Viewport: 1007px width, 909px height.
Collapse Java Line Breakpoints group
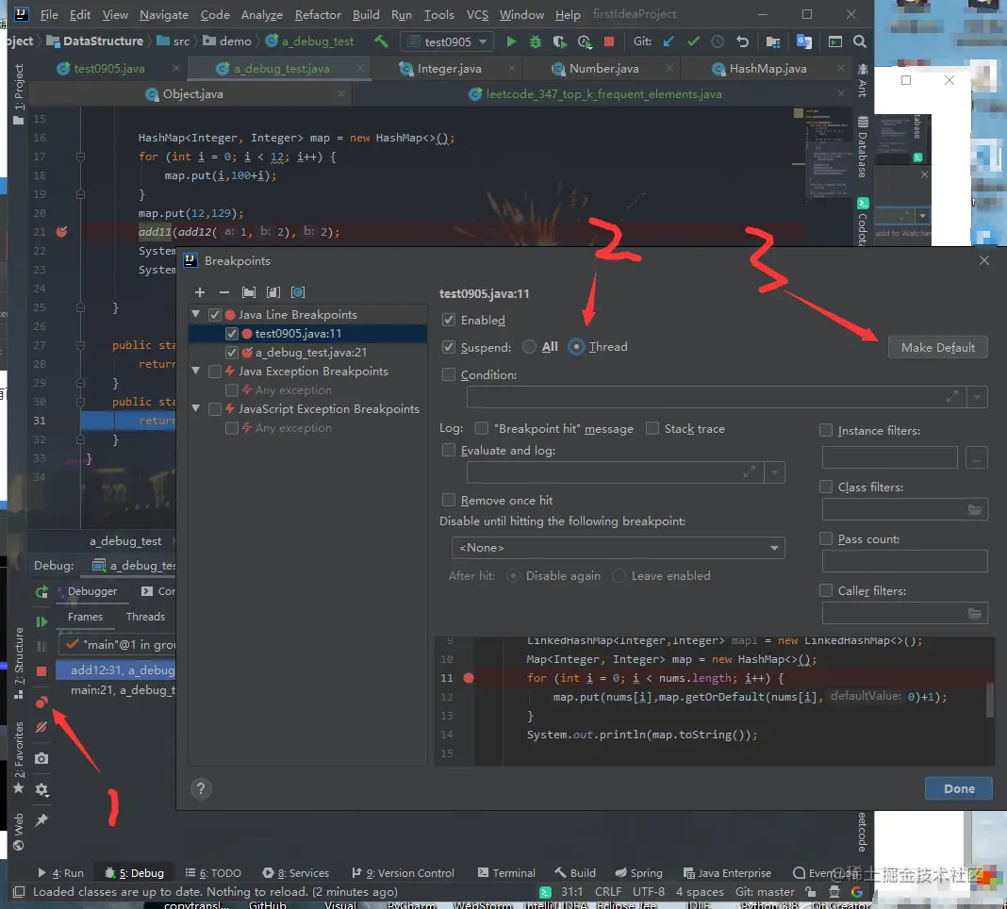tap(196, 314)
